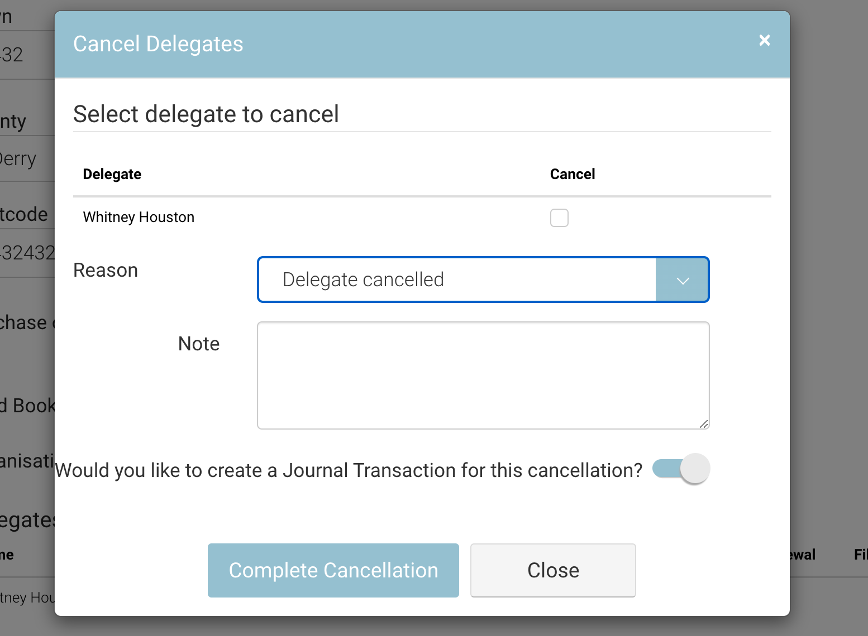Toggle the Journal Transaction switch
Screen dimensions: 868x636
pyautogui.click(x=681, y=469)
